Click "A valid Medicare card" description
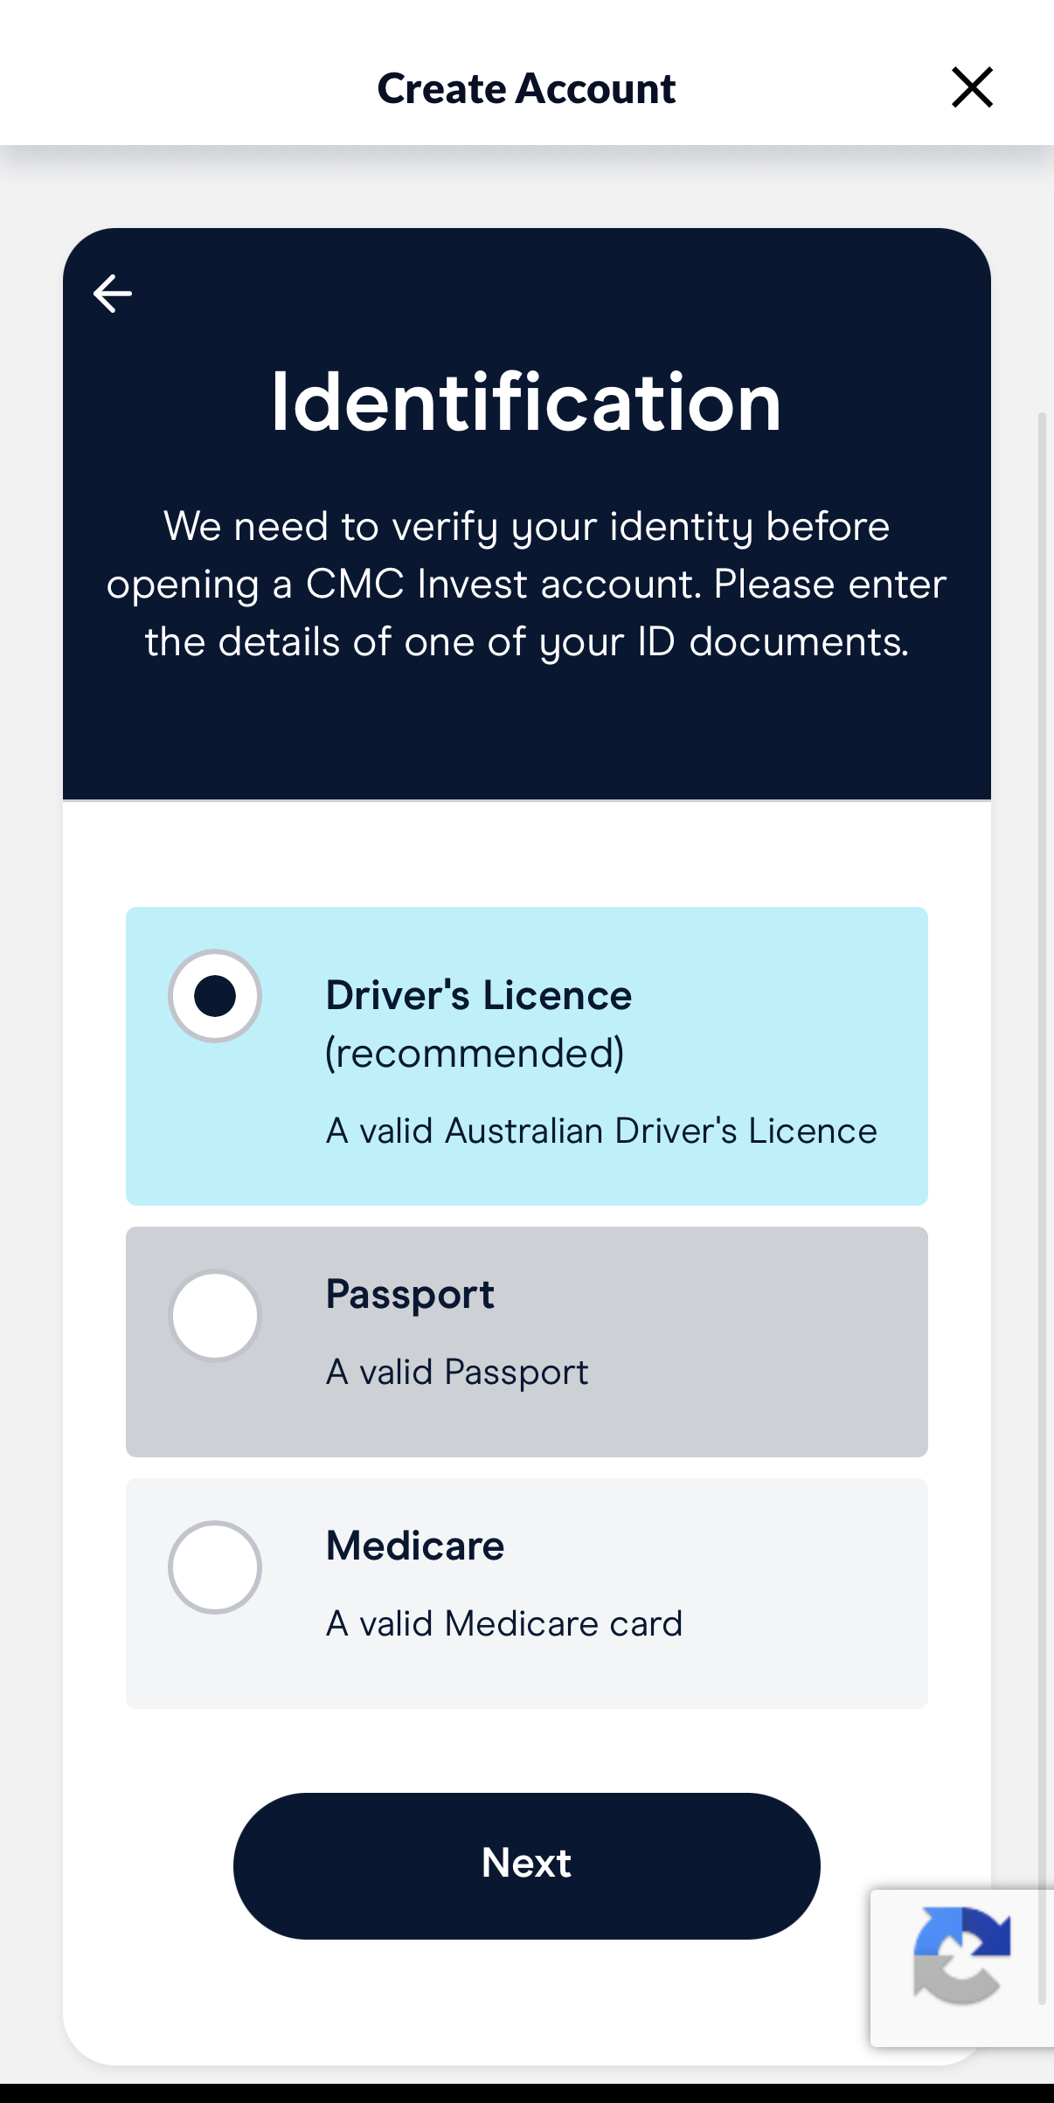Image resolution: width=1054 pixels, height=2103 pixels. coord(504,1624)
